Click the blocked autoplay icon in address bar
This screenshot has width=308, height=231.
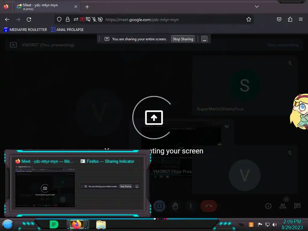pos(100,19)
